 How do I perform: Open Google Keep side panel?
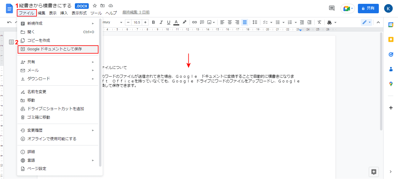[x=391, y=39]
